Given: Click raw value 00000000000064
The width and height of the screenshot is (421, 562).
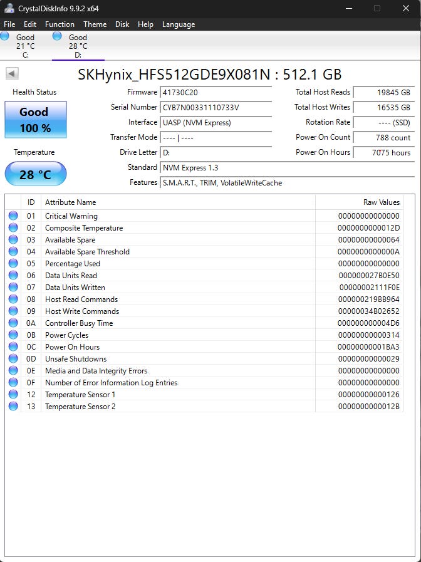Looking at the screenshot, I should click(x=369, y=240).
